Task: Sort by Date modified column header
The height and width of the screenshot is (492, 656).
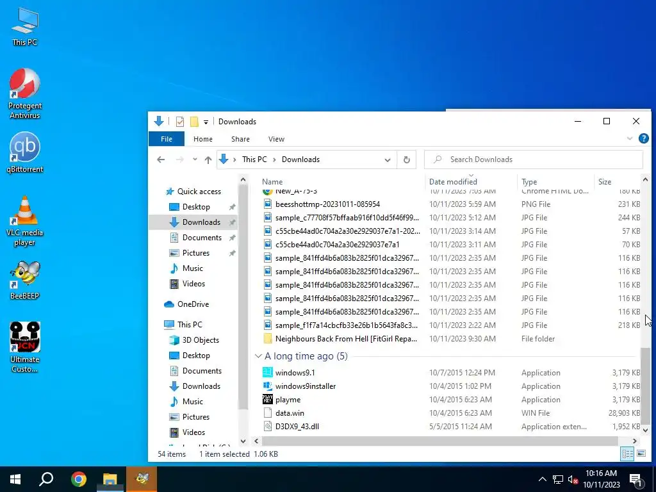Action: click(x=453, y=181)
